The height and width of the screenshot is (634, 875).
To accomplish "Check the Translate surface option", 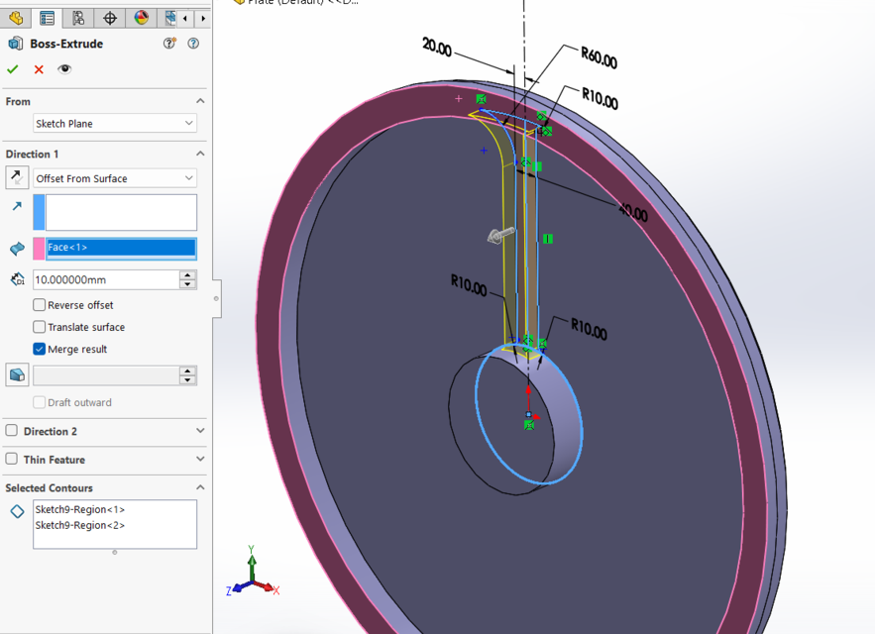I will (40, 327).
